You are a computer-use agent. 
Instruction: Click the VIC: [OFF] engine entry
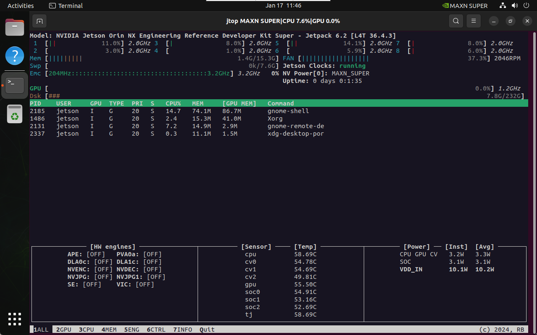[x=135, y=284]
